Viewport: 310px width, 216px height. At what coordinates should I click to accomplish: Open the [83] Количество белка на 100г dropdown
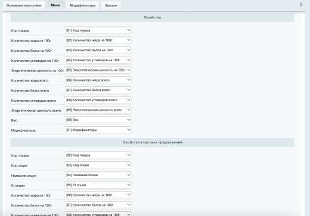pos(98,50)
